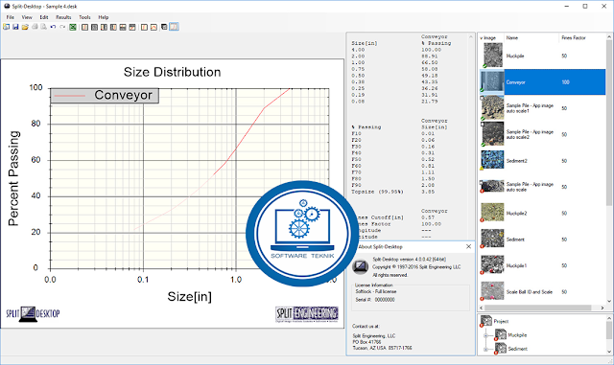Click 'Project' label in project tree

(501, 321)
